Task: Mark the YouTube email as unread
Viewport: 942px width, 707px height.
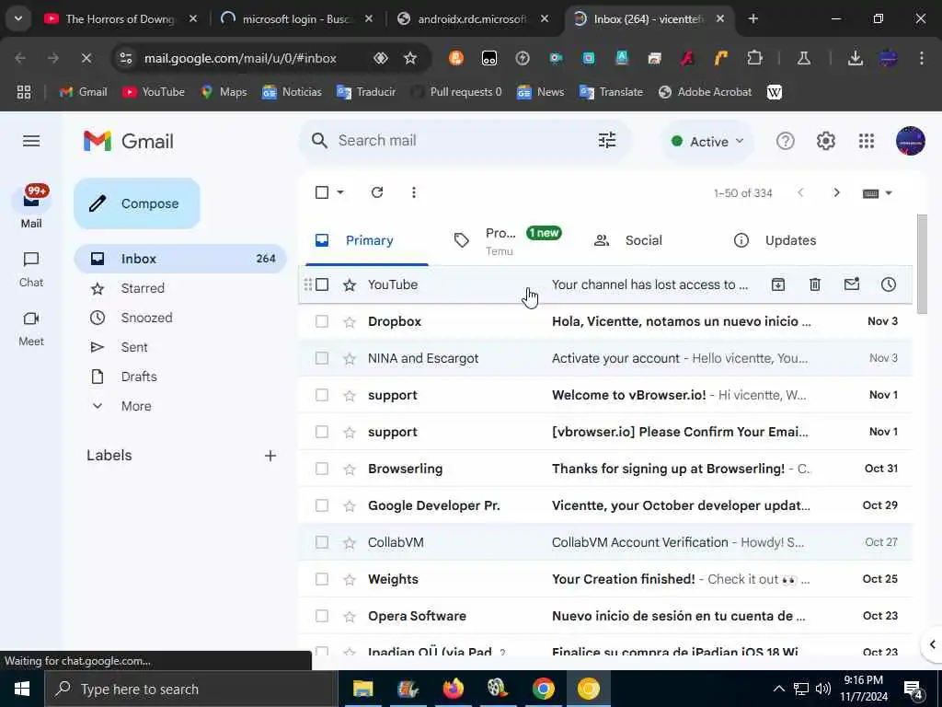Action: (x=851, y=284)
